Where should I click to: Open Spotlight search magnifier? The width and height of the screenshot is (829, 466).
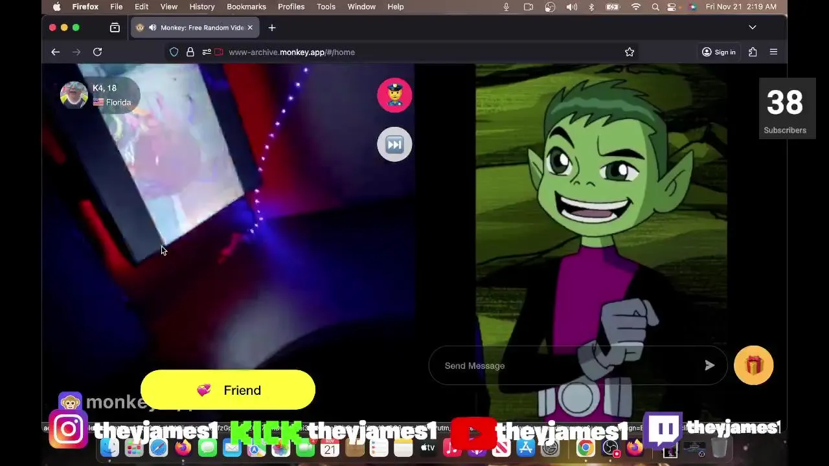point(655,6)
